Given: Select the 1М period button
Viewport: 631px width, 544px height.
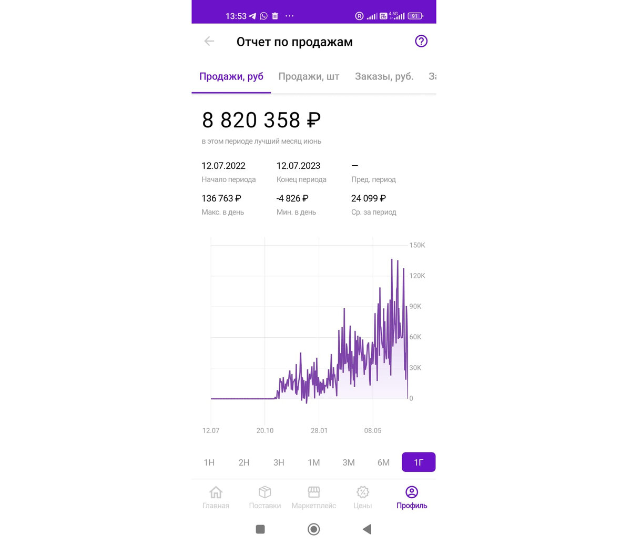Looking at the screenshot, I should [x=314, y=462].
